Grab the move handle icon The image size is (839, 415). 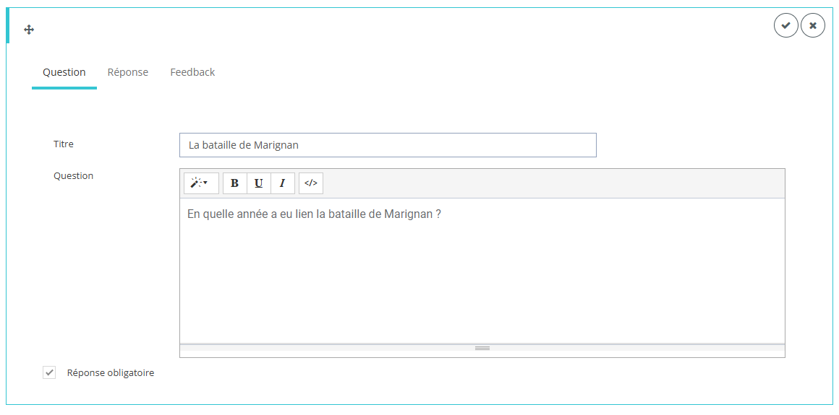[29, 30]
